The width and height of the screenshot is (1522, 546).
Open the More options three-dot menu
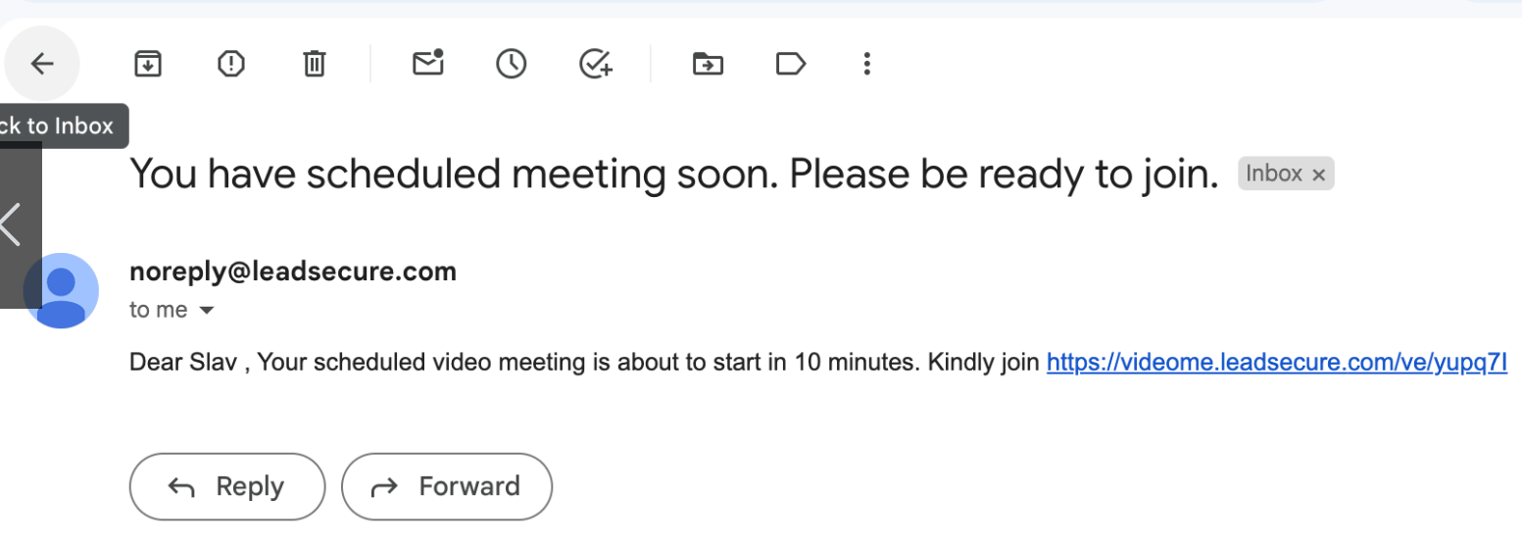point(866,65)
